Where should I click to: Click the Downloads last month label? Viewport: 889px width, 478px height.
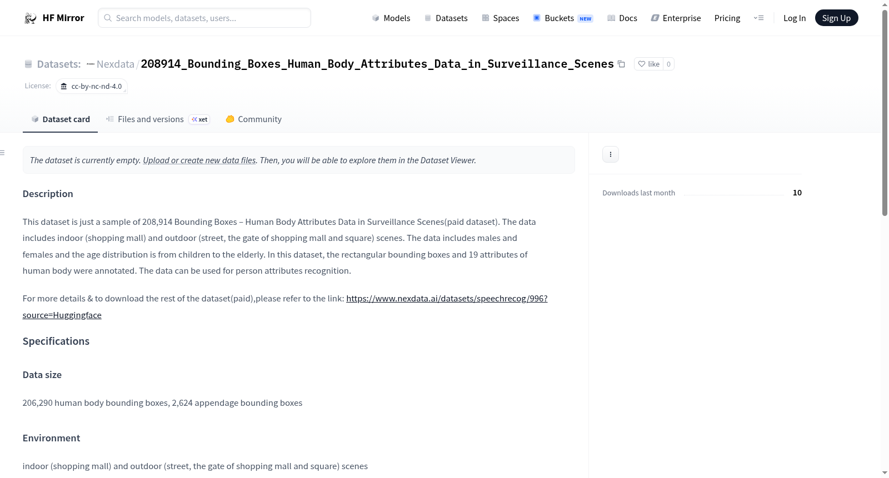(639, 193)
